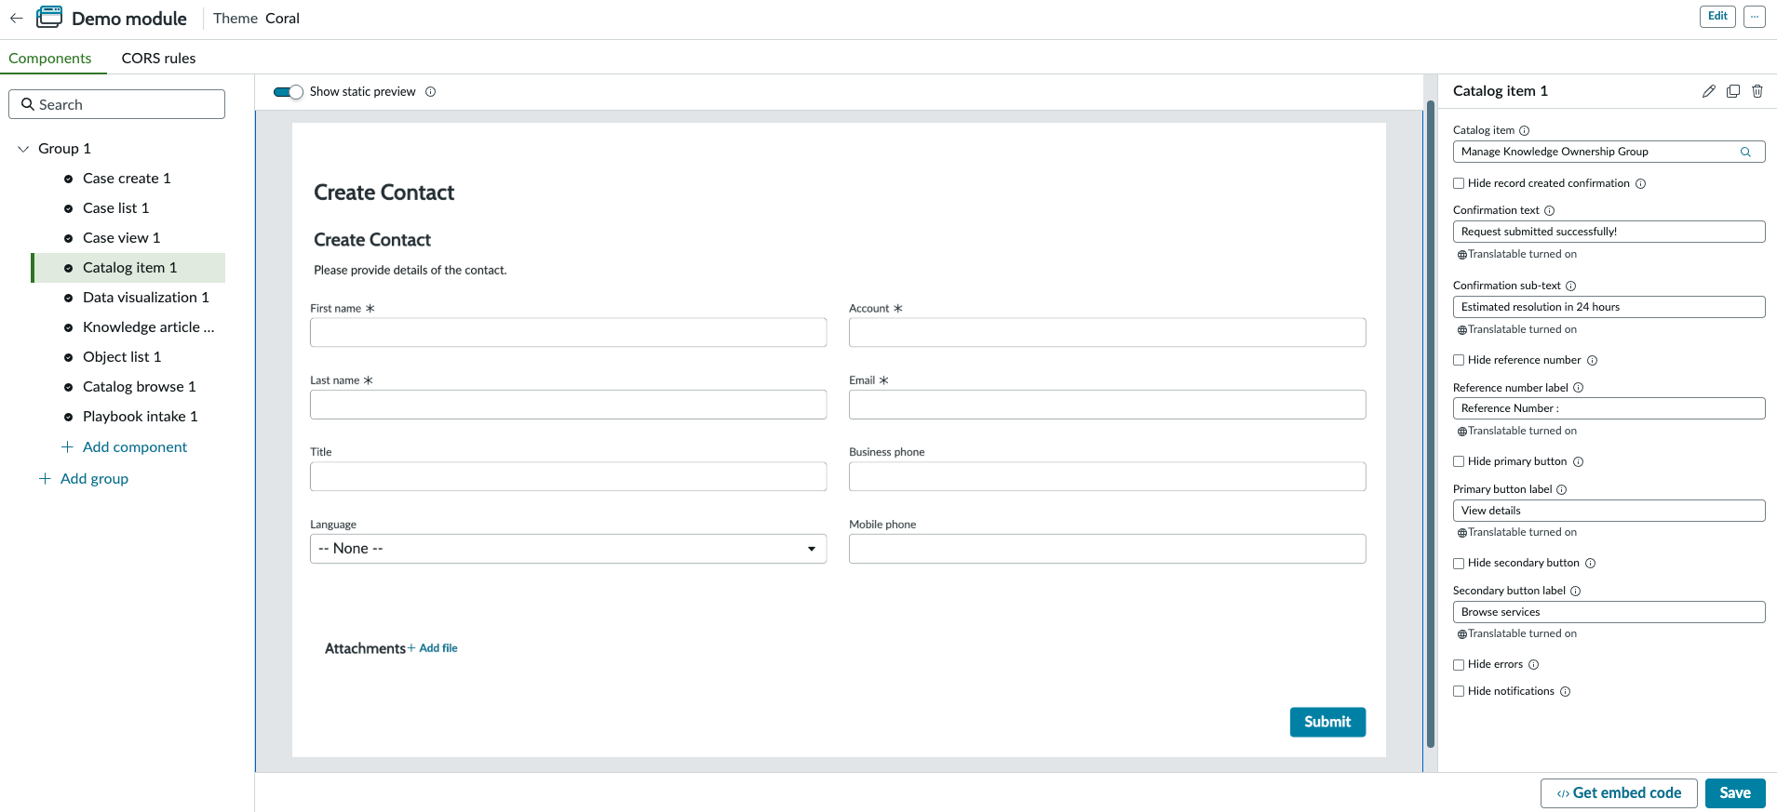Switch to the CORS rules tab

[158, 58]
